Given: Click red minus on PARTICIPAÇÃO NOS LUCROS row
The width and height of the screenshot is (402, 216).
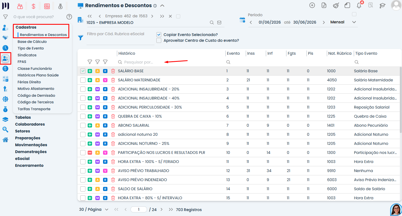Looking at the screenshot, I should 90,153.
